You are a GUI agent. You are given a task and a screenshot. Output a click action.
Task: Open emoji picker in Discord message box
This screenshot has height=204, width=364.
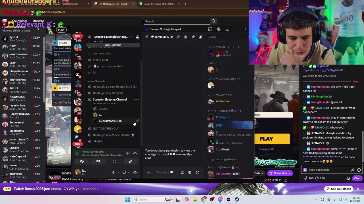coord(190,172)
